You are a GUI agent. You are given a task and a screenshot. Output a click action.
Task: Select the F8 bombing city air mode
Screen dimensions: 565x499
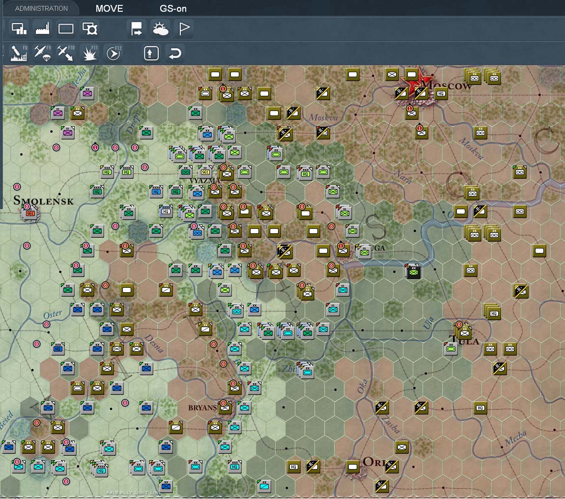(19, 54)
